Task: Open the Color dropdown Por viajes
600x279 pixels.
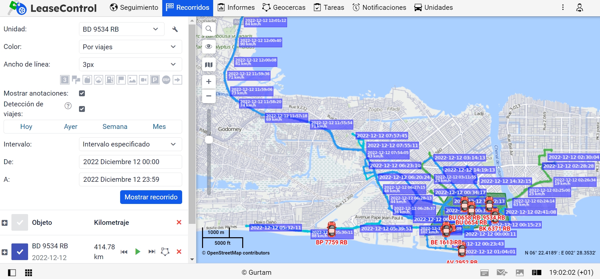Action: tap(130, 47)
